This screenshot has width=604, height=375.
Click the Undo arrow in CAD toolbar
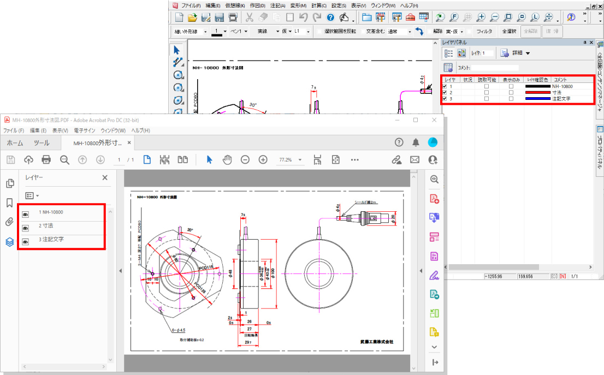(x=304, y=17)
